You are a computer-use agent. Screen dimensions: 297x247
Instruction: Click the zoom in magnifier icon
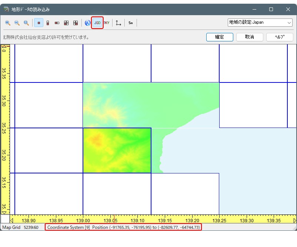click(x=8, y=23)
